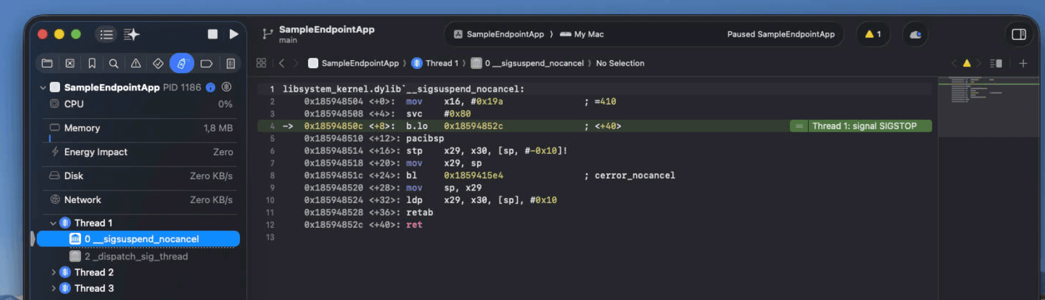Open the CPU gauge report
The width and height of the screenshot is (1045, 300).
(x=140, y=104)
